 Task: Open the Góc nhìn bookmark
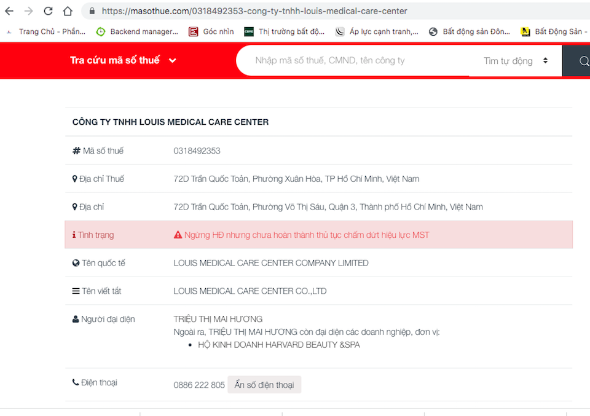pos(211,31)
